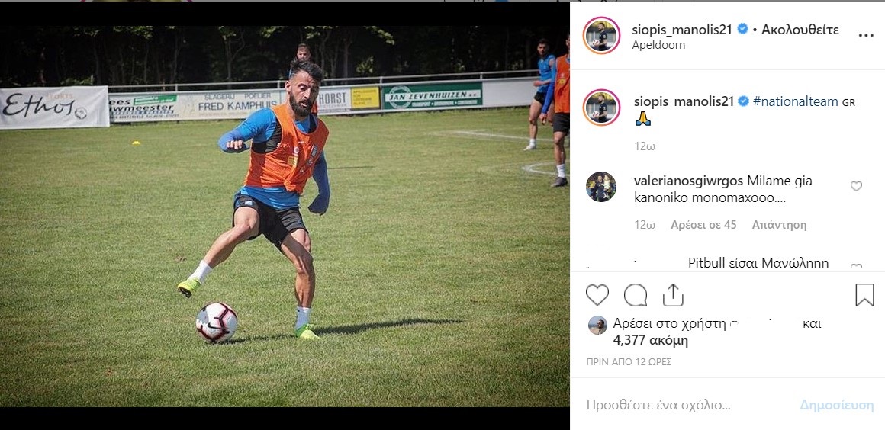
Task: Open the comment speech bubble icon
Action: tap(636, 295)
